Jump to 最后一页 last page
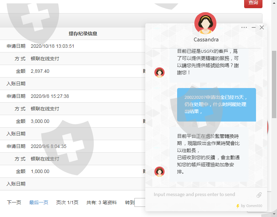The height and width of the screenshot is (217, 277). (x=39, y=202)
